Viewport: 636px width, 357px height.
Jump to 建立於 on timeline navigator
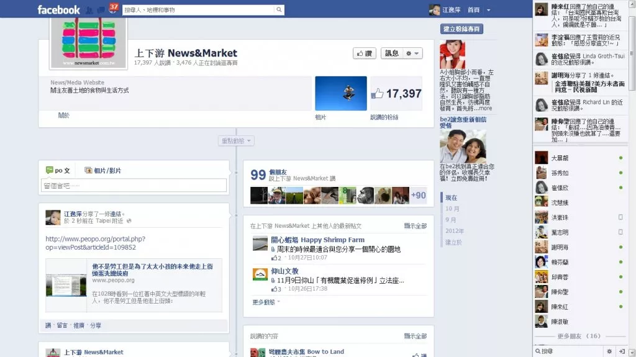pyautogui.click(x=453, y=242)
